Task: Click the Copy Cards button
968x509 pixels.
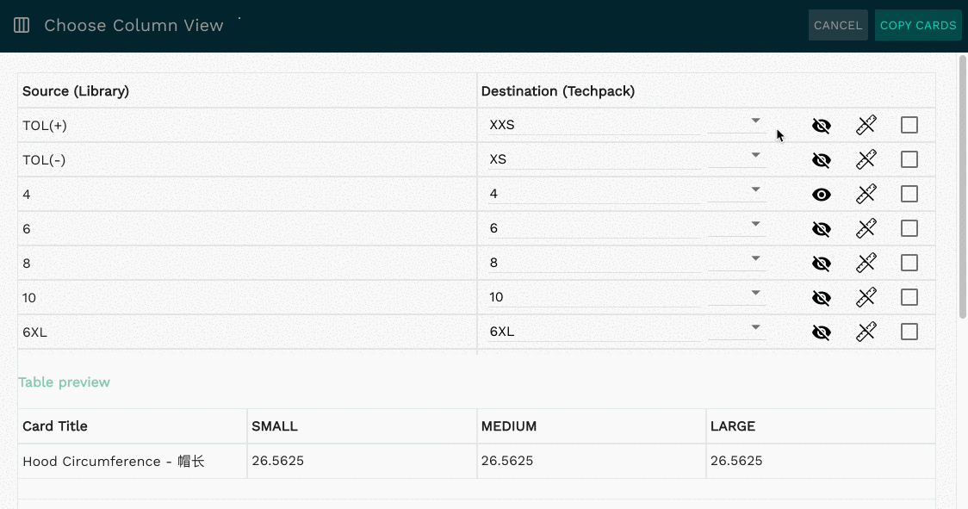Action: [x=918, y=25]
